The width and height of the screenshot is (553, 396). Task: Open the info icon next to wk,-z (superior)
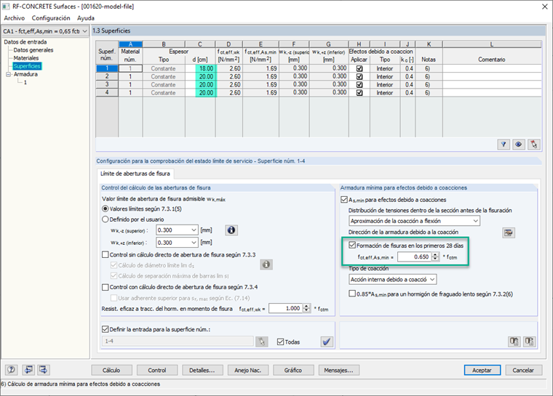click(231, 230)
